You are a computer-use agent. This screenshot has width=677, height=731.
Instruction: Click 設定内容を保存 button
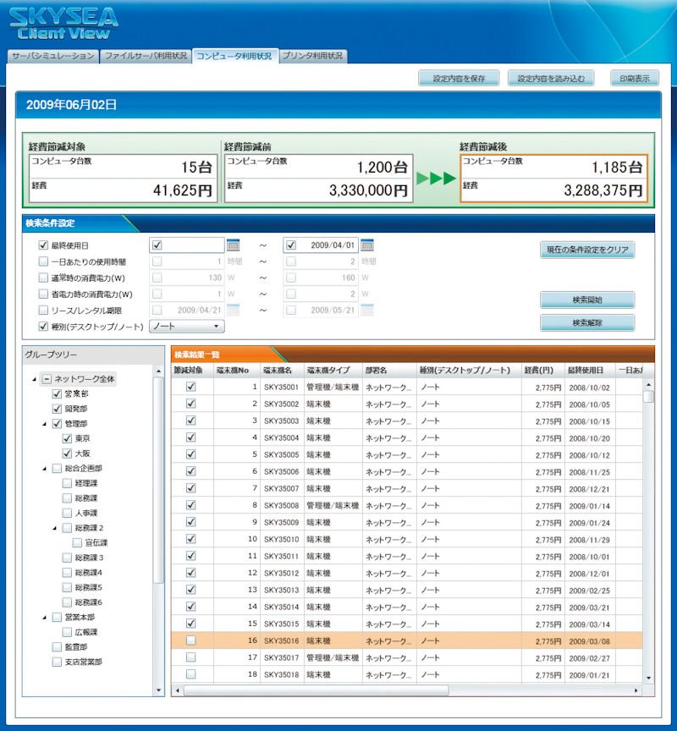coord(459,79)
